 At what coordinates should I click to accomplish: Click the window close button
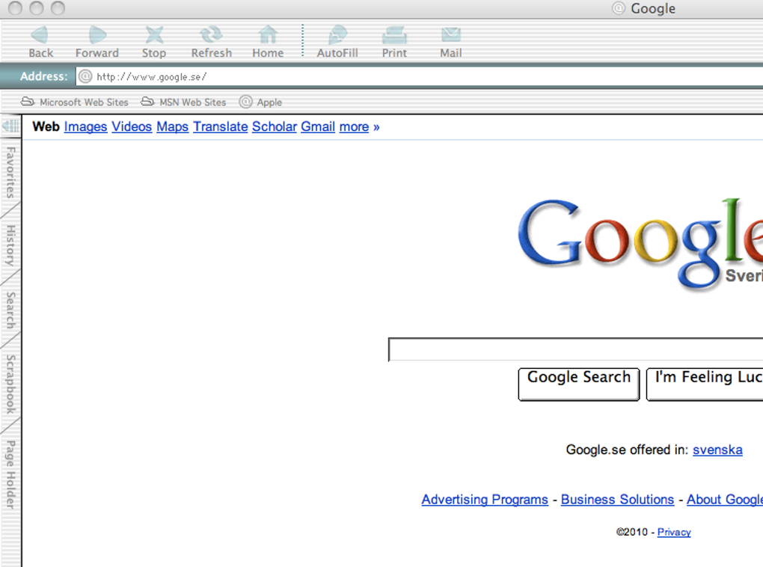15,7
